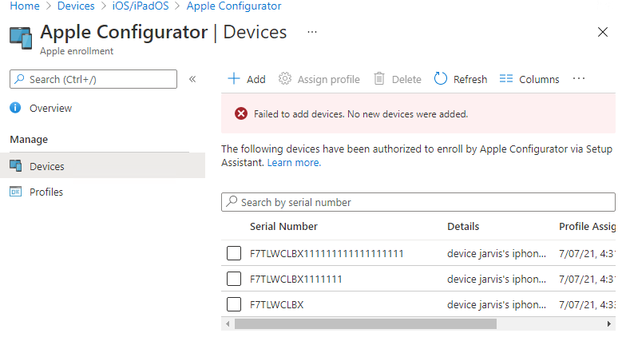Image resolution: width=622 pixels, height=349 pixels.
Task: Open the Learn more link
Action: 294,162
